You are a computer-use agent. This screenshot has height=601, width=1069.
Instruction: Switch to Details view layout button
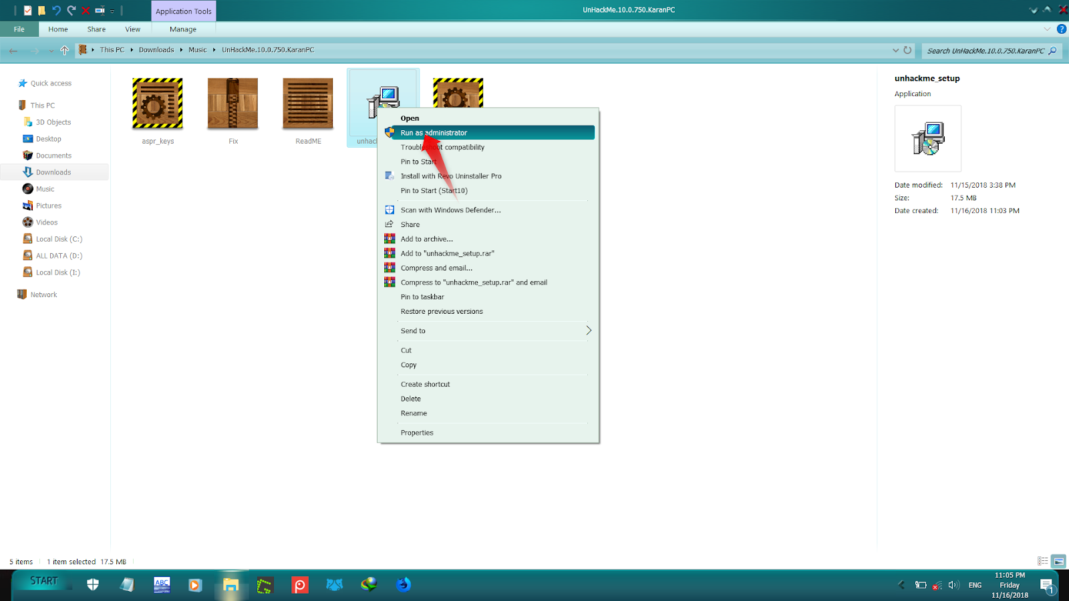[x=1042, y=562]
